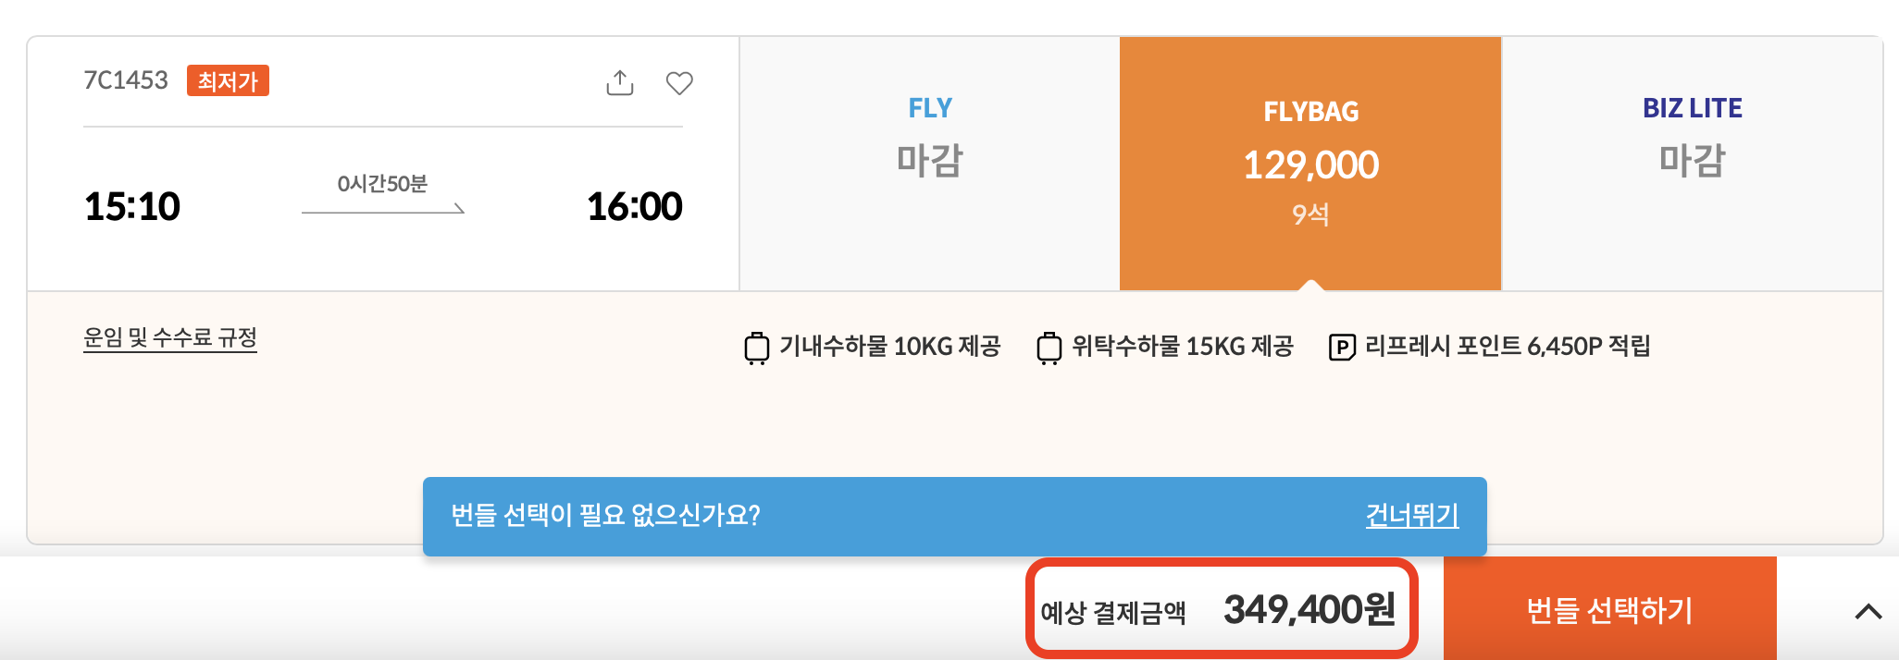Click the share icon for flight 7C1453
1899x660 pixels.
(x=618, y=83)
